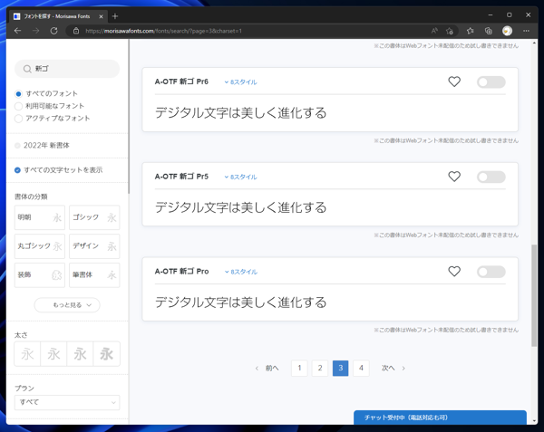Click the A-OTF 新ゴ Pr6 font name

pyautogui.click(x=181, y=82)
